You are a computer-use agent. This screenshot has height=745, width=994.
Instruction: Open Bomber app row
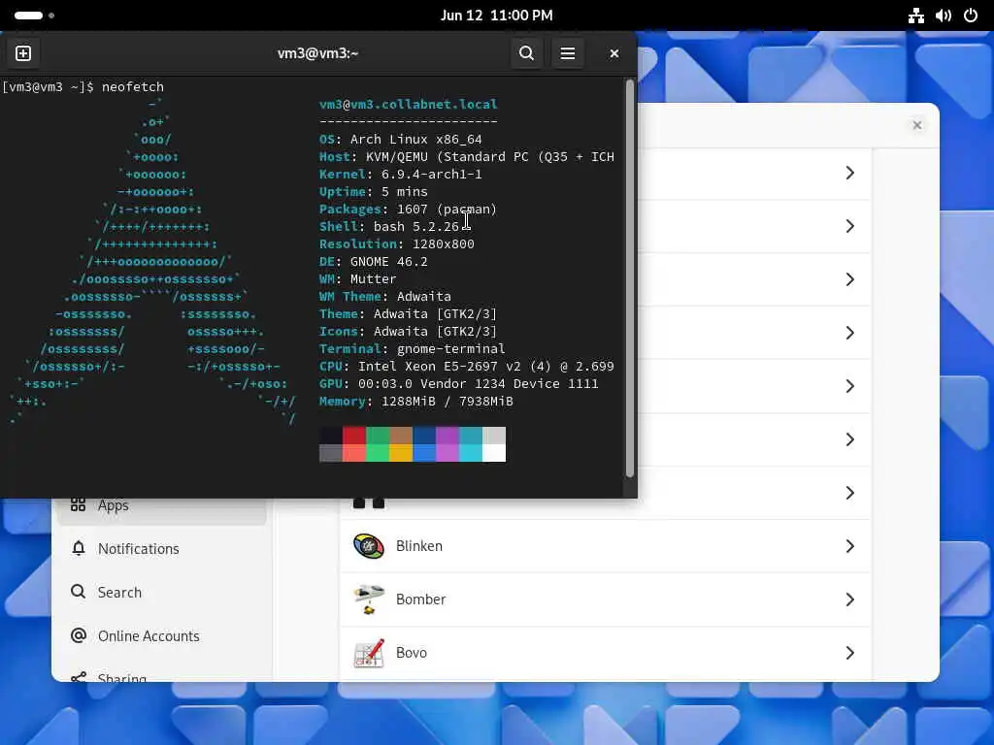tap(606, 599)
